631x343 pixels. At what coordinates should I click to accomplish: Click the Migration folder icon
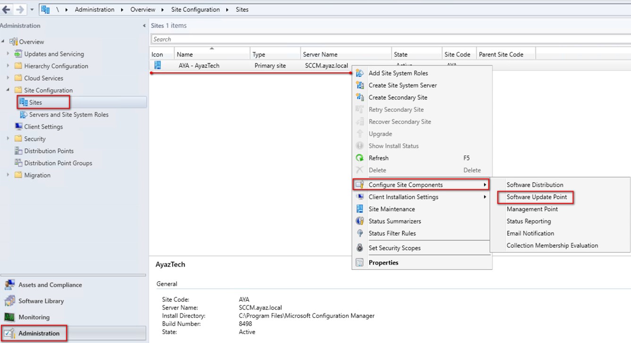click(x=18, y=175)
